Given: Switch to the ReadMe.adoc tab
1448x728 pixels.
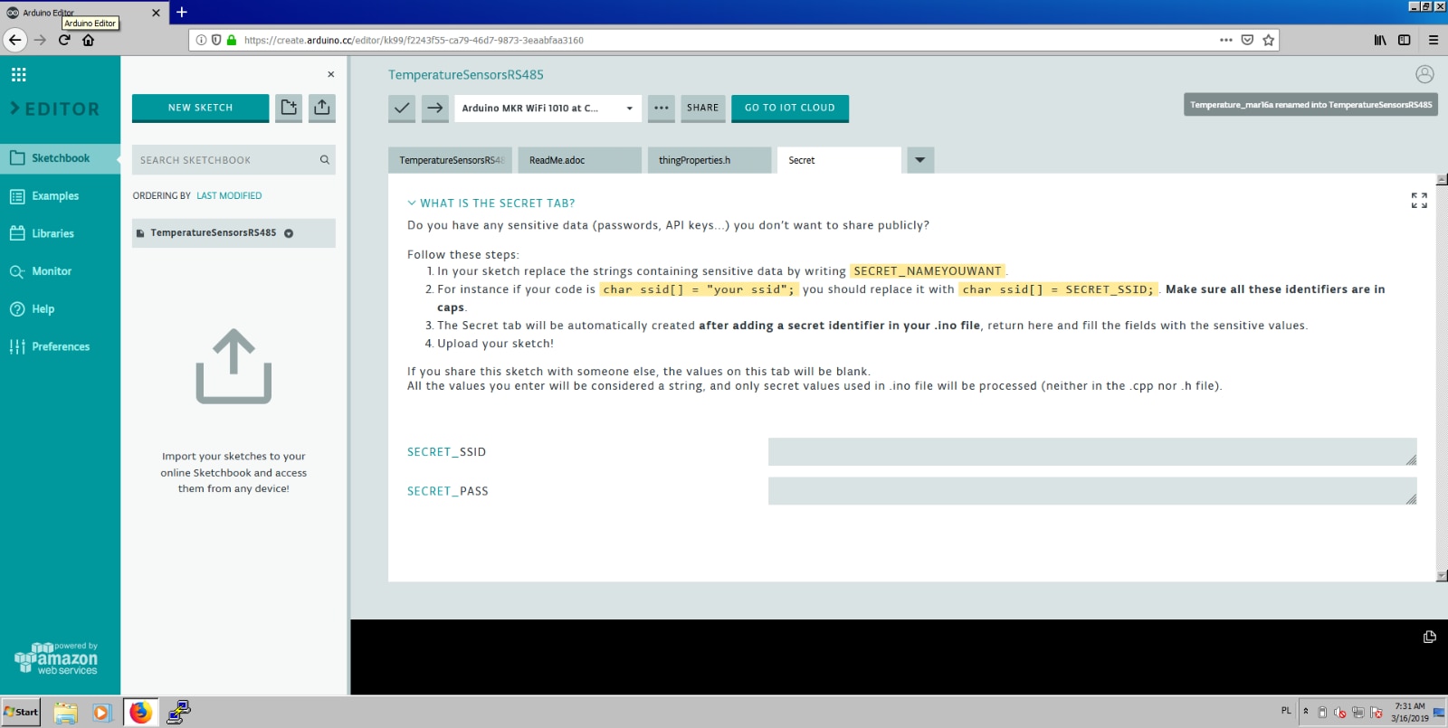Looking at the screenshot, I should pyautogui.click(x=580, y=160).
